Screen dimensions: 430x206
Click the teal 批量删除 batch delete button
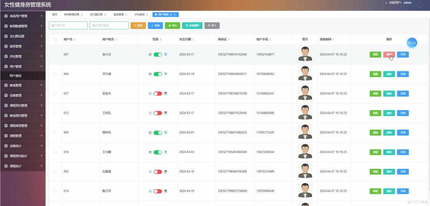point(192,25)
